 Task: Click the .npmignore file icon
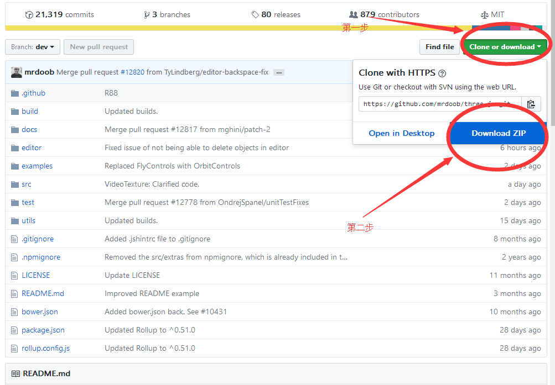pyautogui.click(x=14, y=257)
